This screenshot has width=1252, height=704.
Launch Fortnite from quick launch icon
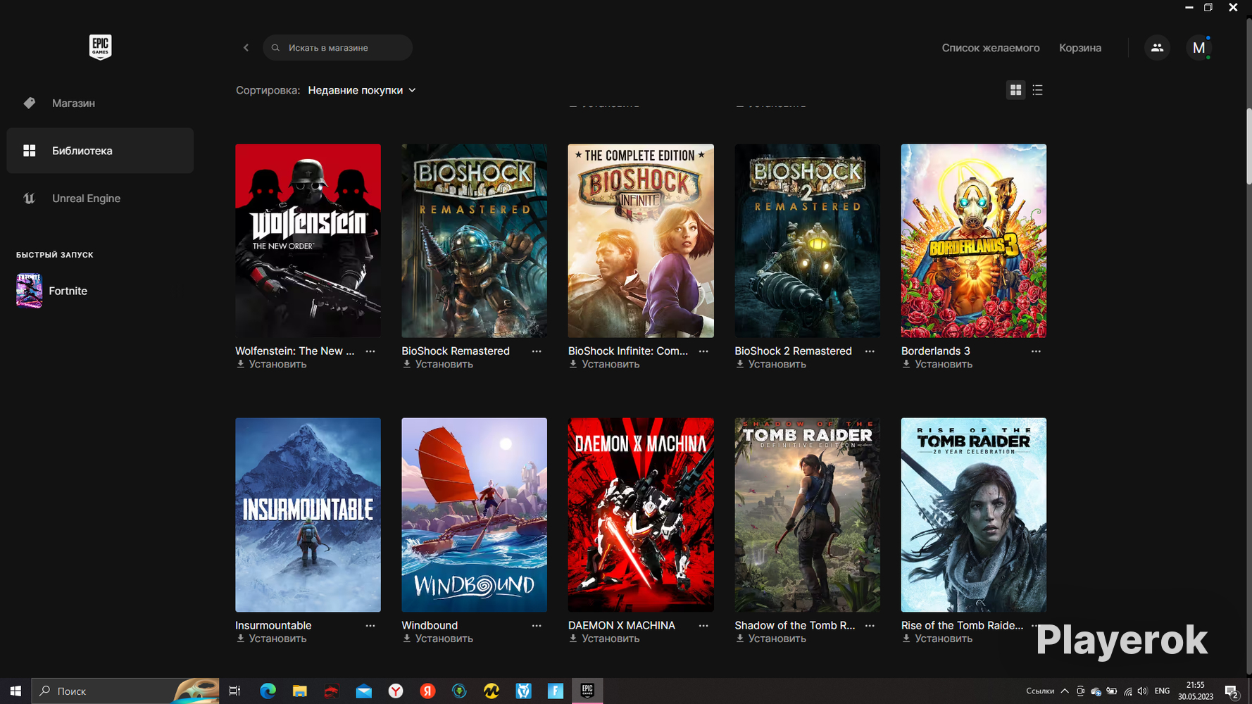pos(29,291)
